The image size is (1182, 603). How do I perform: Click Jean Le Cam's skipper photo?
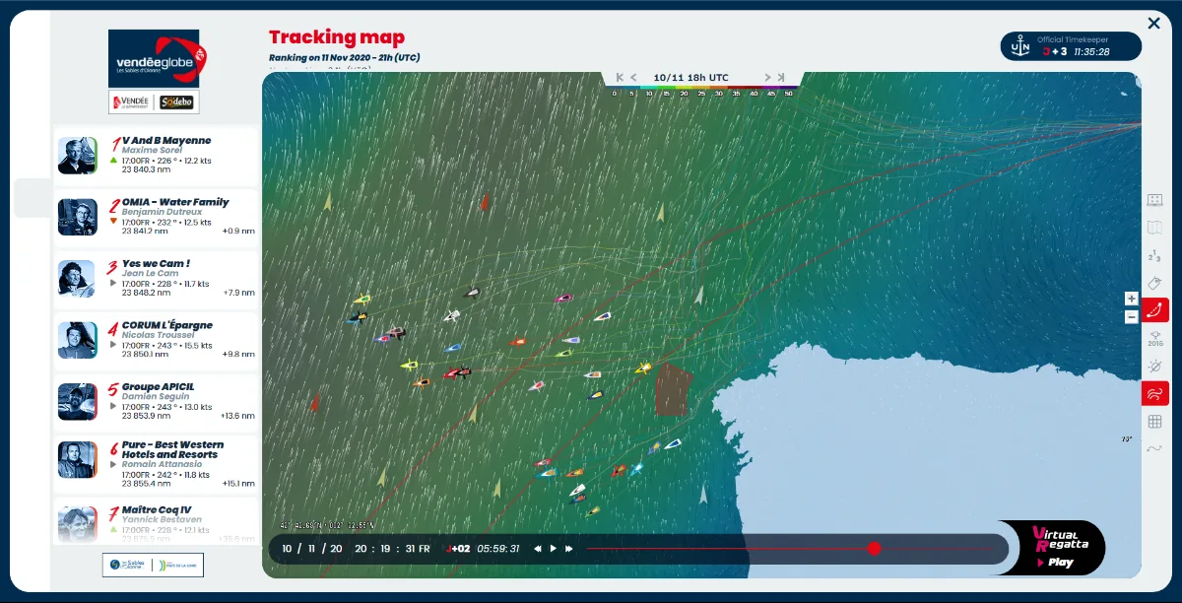click(77, 279)
